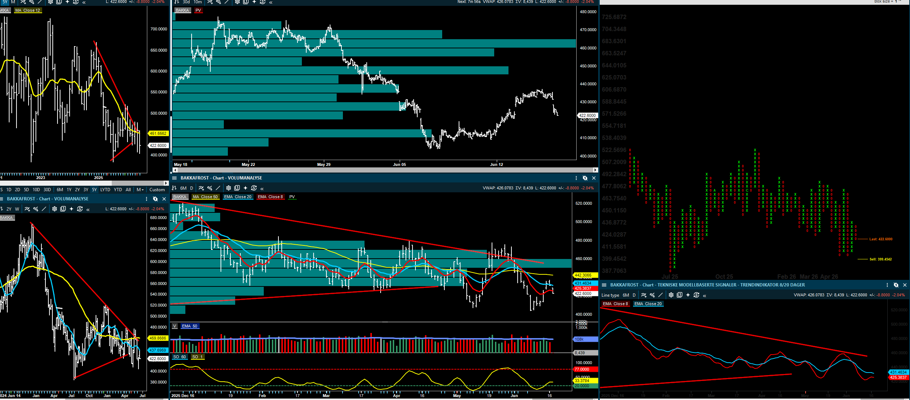910x400 pixels.
Task: Toggle MA Close 50 legend in center daily chart
Action: pyautogui.click(x=205, y=197)
